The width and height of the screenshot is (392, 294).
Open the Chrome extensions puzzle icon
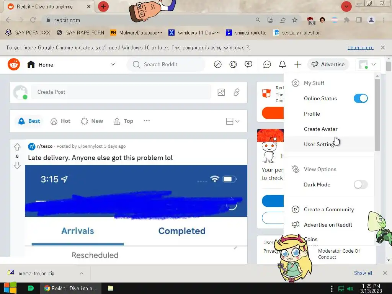[x=346, y=20]
